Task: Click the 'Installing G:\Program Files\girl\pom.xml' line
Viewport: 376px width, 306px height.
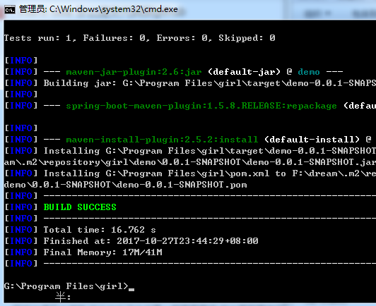Action: click(190, 173)
